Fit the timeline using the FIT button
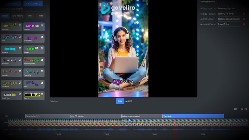This screenshot has width=249, height=140. point(235,109)
